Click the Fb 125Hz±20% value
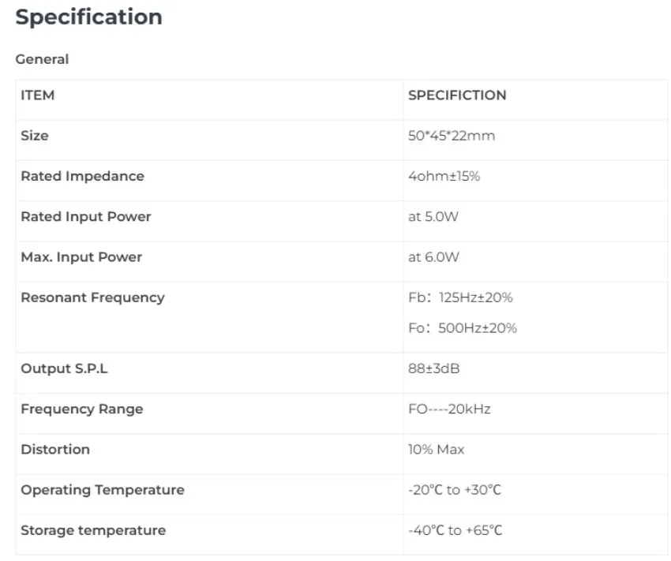The height and width of the screenshot is (561, 671). 460,298
